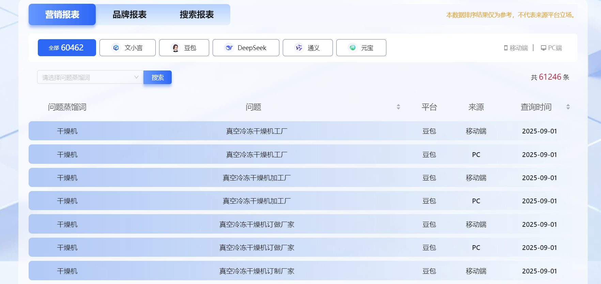601x284 pixels.
Task: Select 真空冷冻干燥机加工厂 question in 移动端 row
Action: tap(257, 178)
